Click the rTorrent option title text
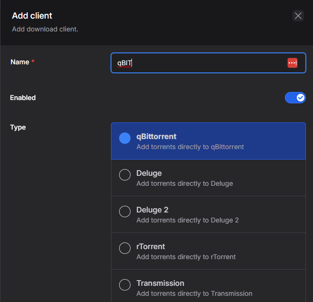313x302 pixels. [151, 247]
